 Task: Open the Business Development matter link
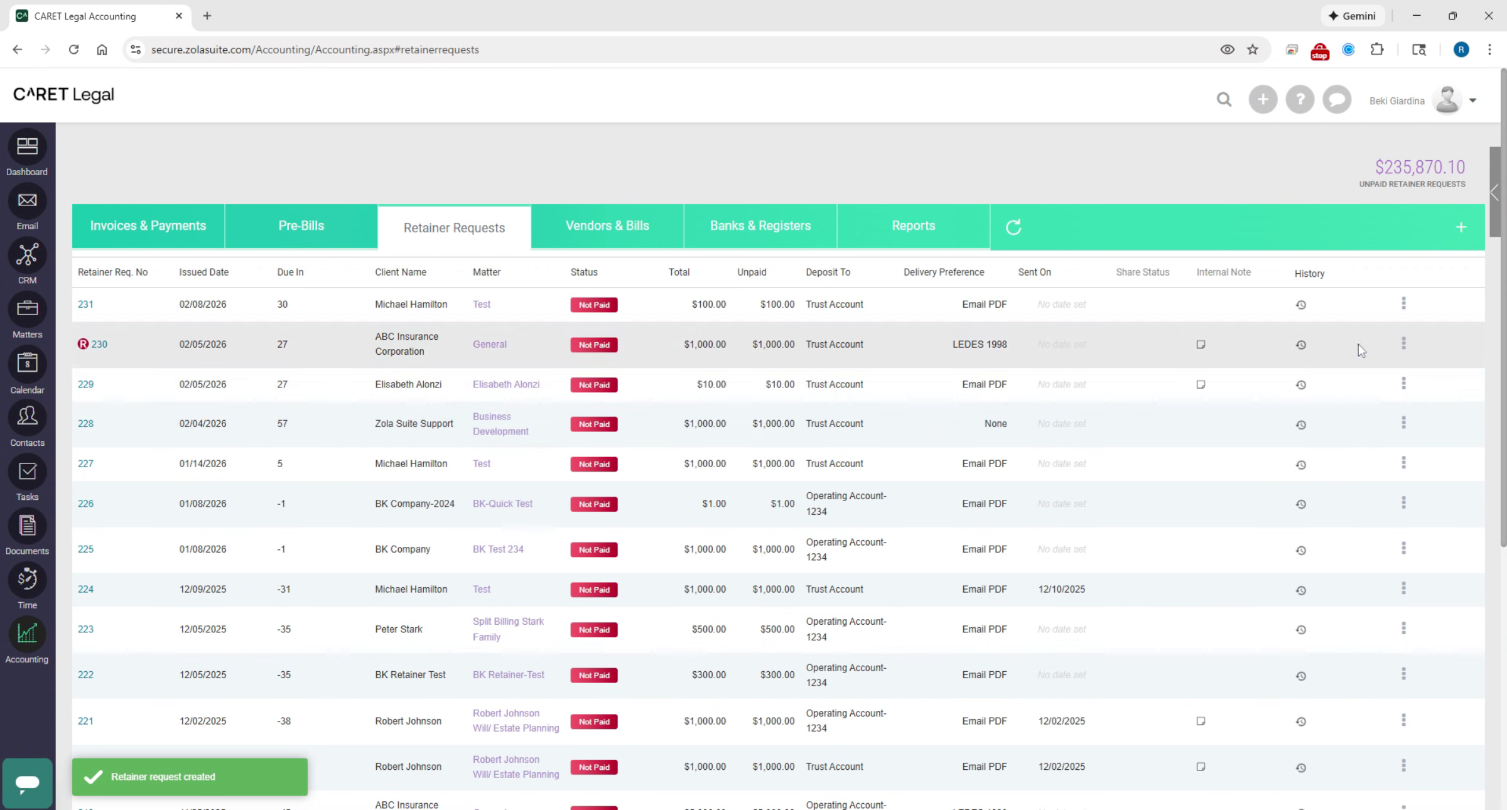pyautogui.click(x=500, y=424)
